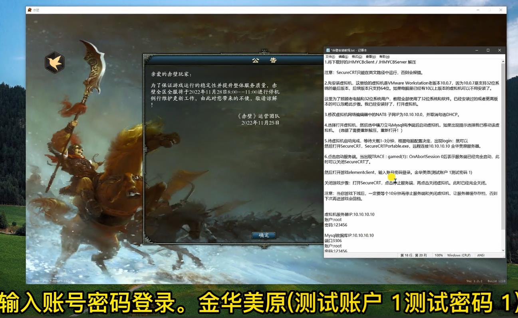The height and width of the screenshot is (318, 518).
Task: Click the Ver 1.2.2 version label
Action: [474, 281]
